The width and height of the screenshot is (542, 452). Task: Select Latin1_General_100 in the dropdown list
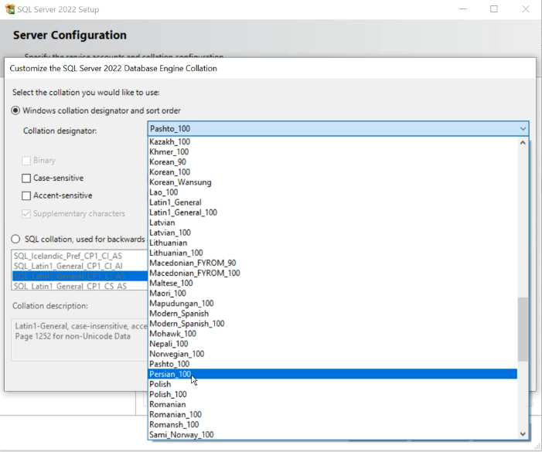pos(332,212)
